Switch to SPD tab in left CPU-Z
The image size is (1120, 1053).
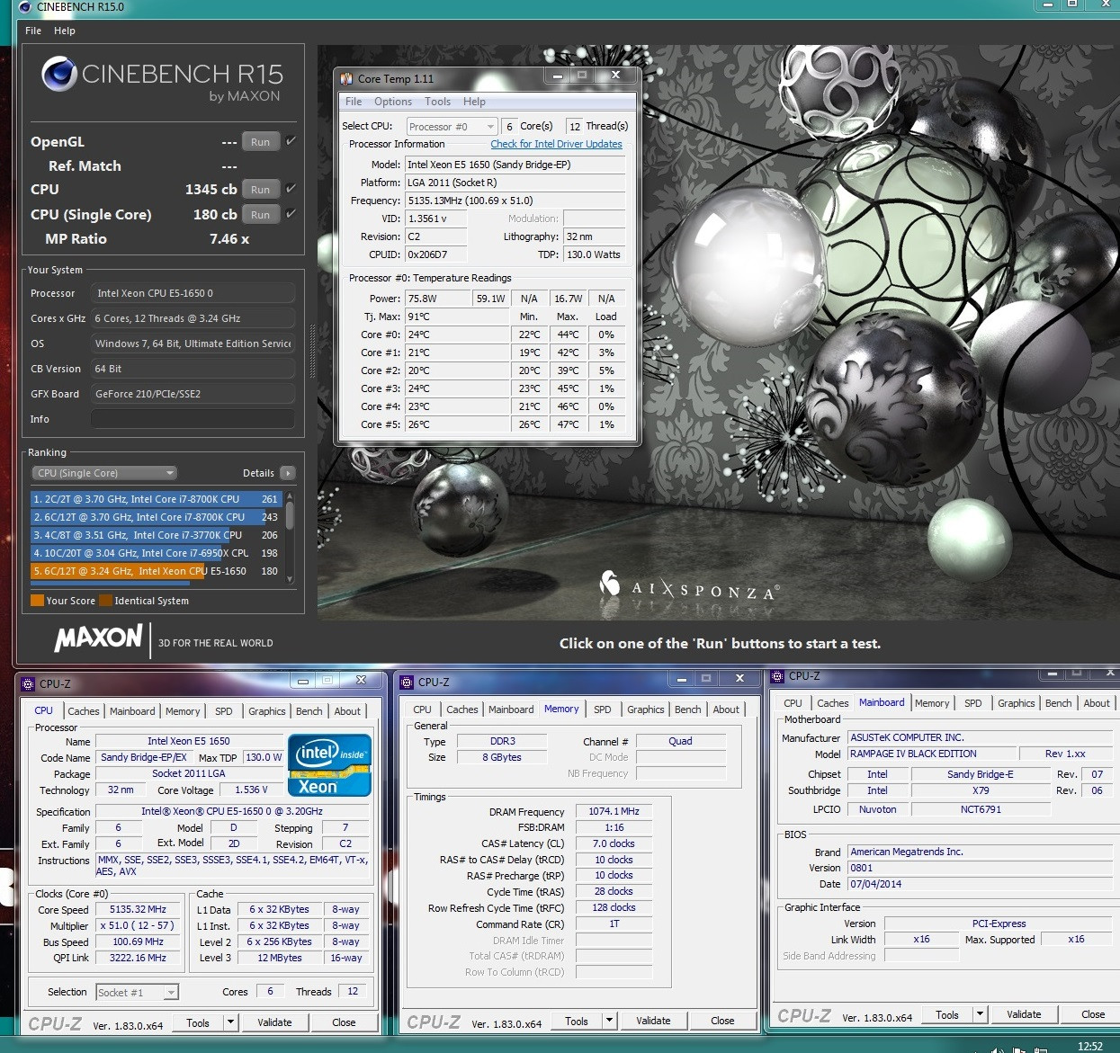click(x=224, y=711)
